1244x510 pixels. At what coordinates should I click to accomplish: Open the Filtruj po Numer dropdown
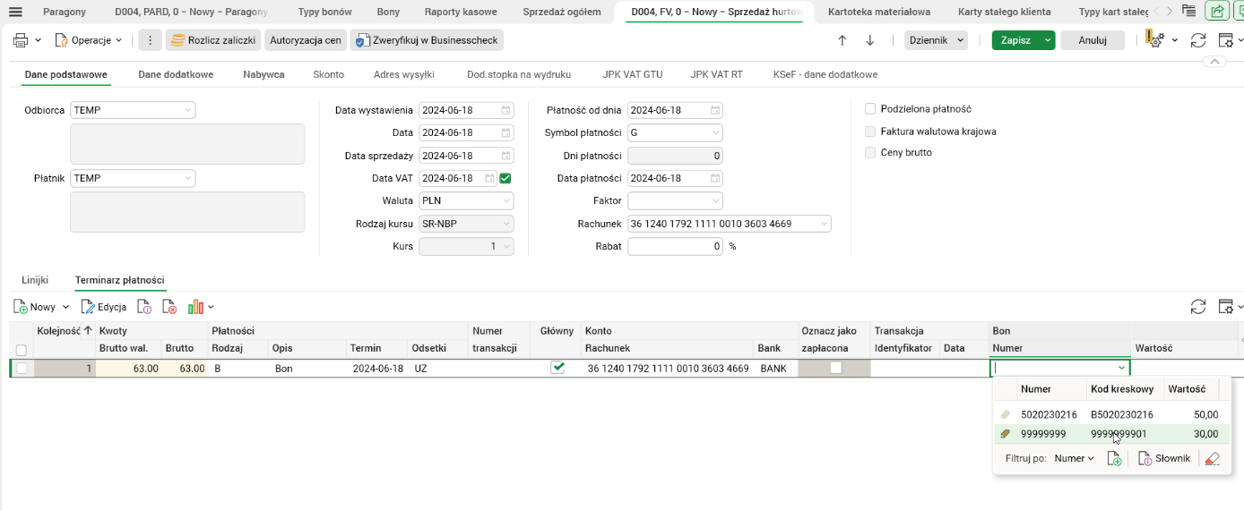tap(1075, 458)
